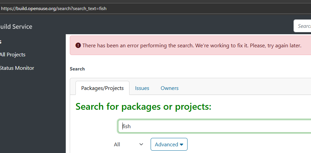This screenshot has width=311, height=153.
Task: Open All Projects in the sidebar
Action: (12, 54)
